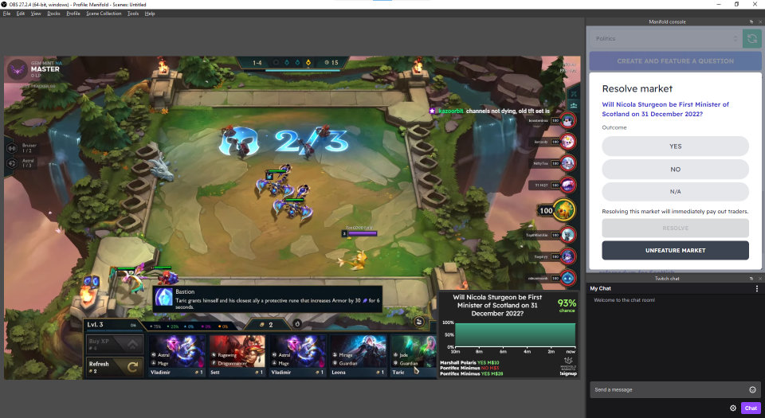Click NiftyTea's player avatar
Viewport: 765px width, 418px height.
pyautogui.click(x=567, y=163)
